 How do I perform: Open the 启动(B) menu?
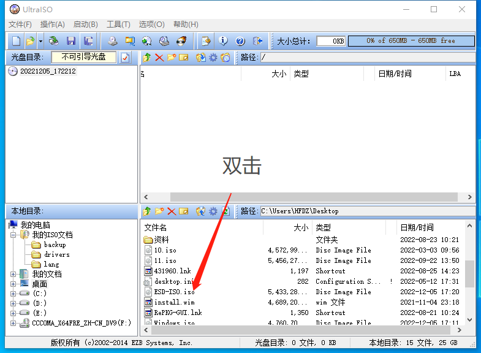pyautogui.click(x=86, y=25)
